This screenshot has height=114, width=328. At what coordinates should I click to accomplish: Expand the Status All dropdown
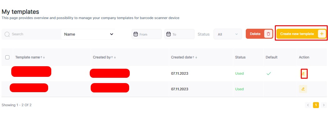(x=228, y=34)
